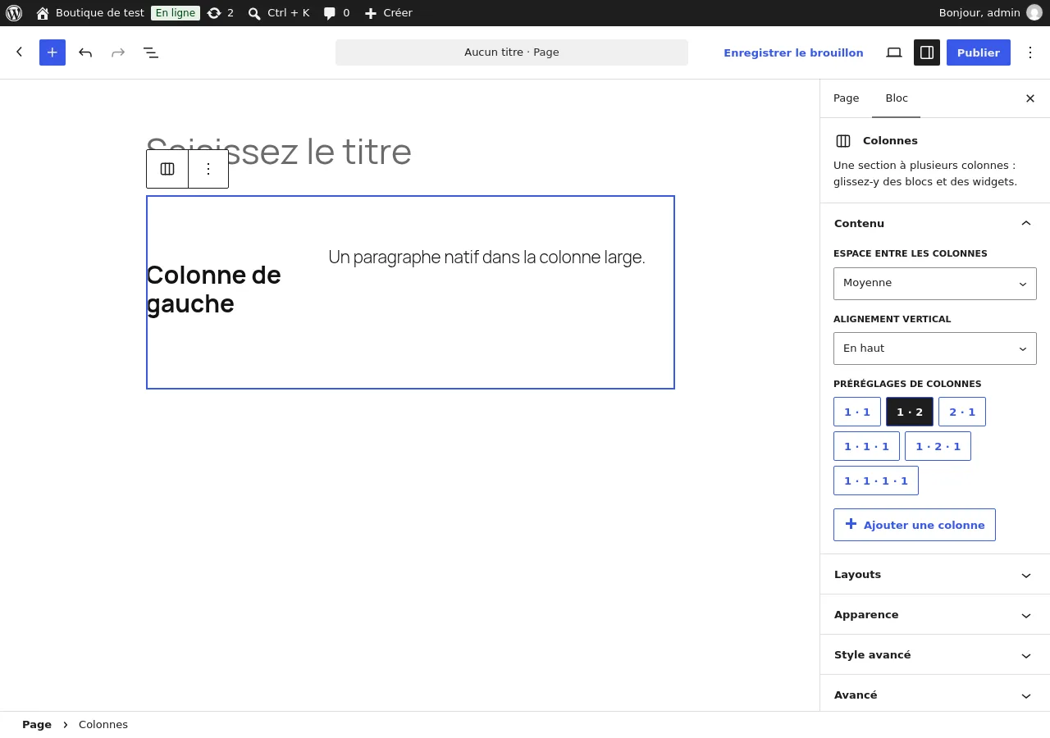Open block options three dots in block toolbar
Image resolution: width=1050 pixels, height=738 pixels.
(x=208, y=169)
